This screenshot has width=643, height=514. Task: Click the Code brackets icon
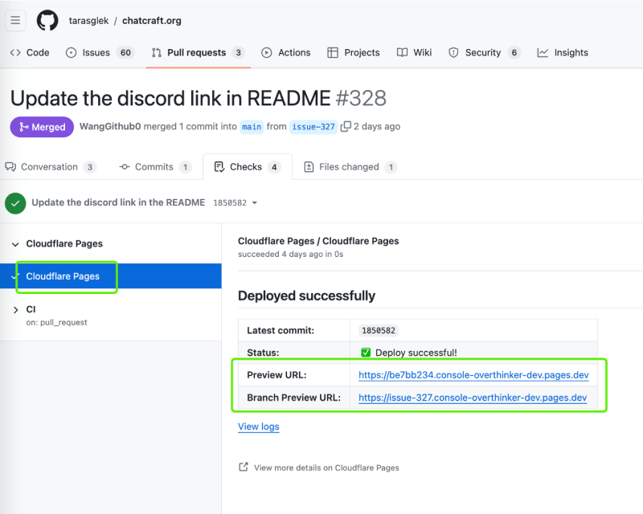tap(15, 52)
